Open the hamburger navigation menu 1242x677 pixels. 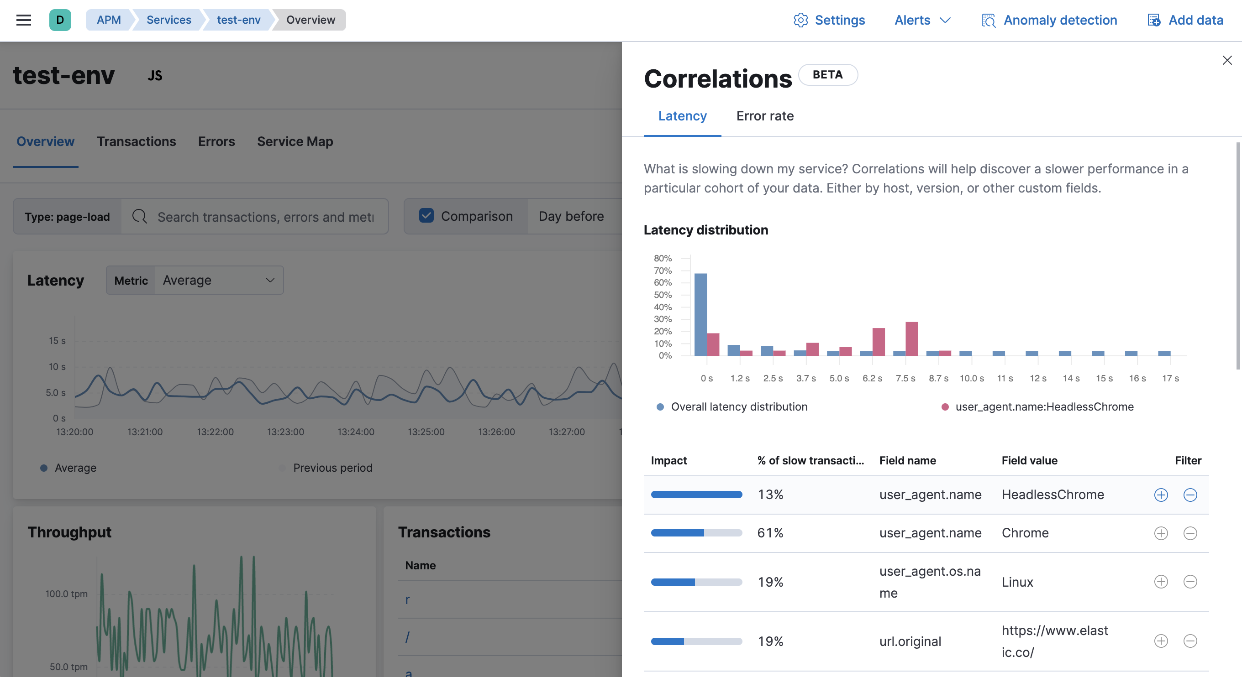tap(24, 20)
